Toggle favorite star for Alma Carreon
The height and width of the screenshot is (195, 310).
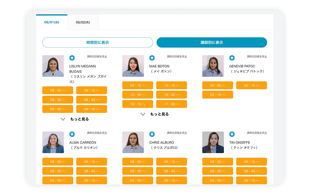coord(72,134)
